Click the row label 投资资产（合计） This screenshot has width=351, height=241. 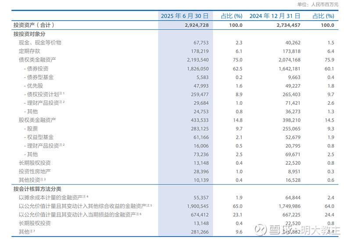click(x=34, y=25)
